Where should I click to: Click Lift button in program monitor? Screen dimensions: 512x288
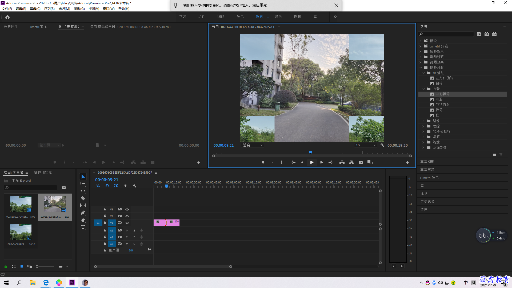[342, 162]
